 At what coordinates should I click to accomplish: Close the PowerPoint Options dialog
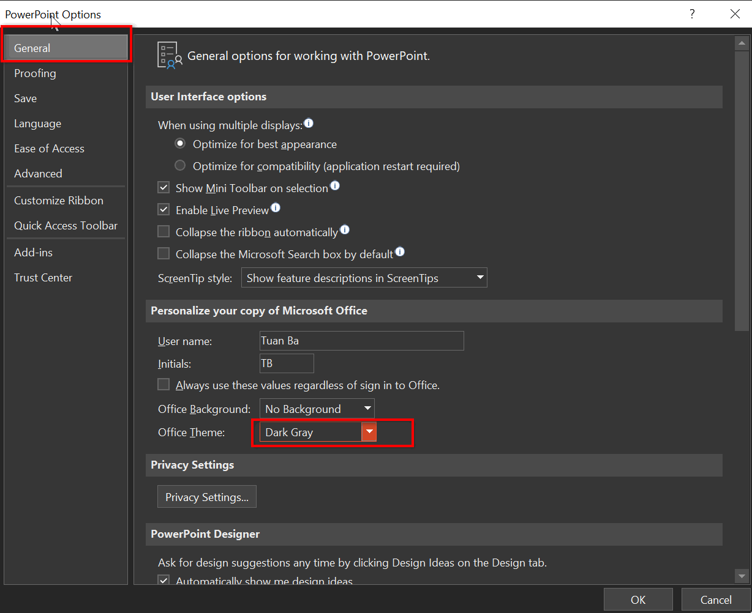pos(735,14)
